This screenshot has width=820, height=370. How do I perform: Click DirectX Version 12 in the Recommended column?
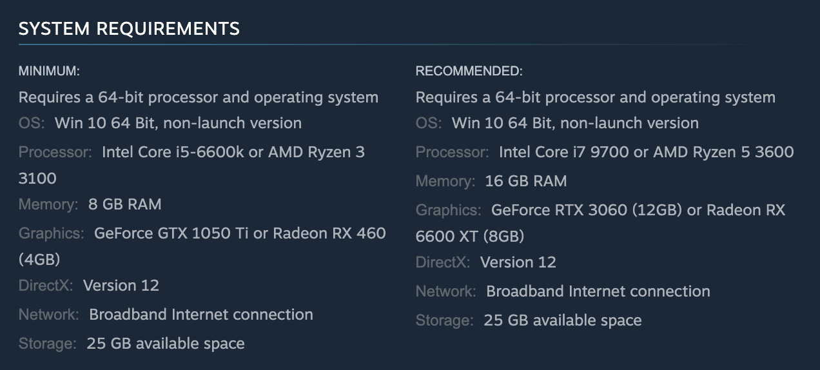click(518, 262)
